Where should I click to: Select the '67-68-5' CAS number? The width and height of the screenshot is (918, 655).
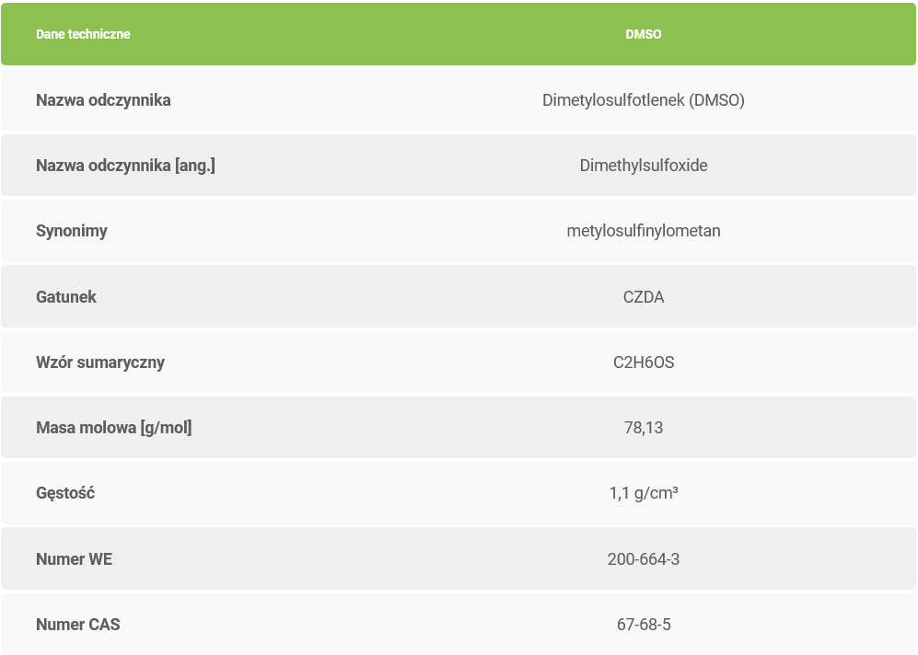coord(643,625)
